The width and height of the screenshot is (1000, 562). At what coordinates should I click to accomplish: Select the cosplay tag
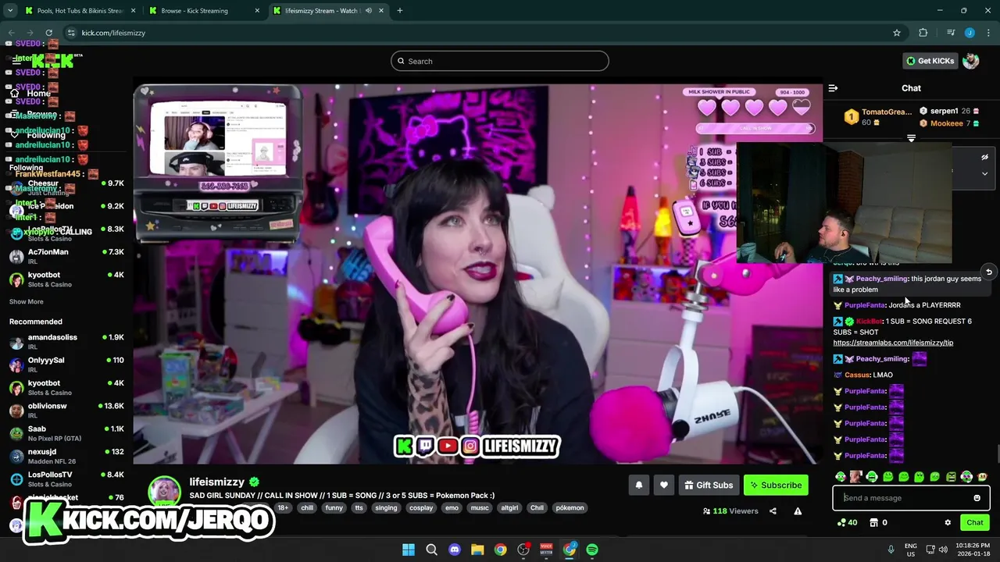point(421,508)
